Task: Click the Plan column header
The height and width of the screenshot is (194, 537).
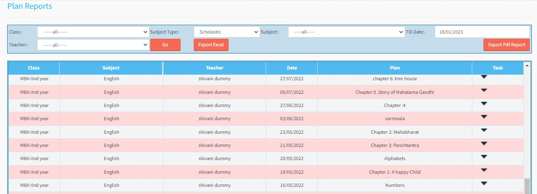Action: click(x=394, y=68)
